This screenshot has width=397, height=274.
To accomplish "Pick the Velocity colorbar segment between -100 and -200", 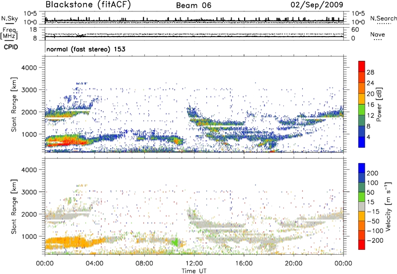I will [x=362, y=235].
